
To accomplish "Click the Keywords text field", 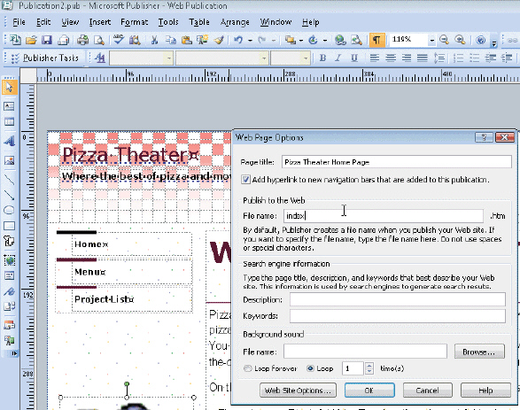I will [x=397, y=316].
